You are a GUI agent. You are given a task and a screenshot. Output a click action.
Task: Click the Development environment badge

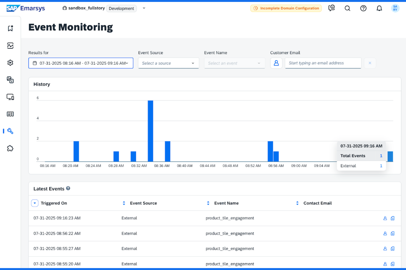pyautogui.click(x=121, y=8)
